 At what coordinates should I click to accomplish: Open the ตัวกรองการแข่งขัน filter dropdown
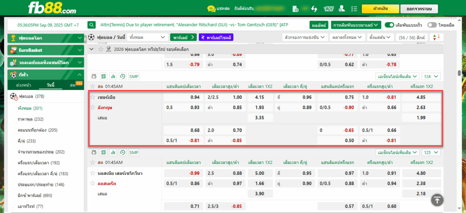point(304,37)
